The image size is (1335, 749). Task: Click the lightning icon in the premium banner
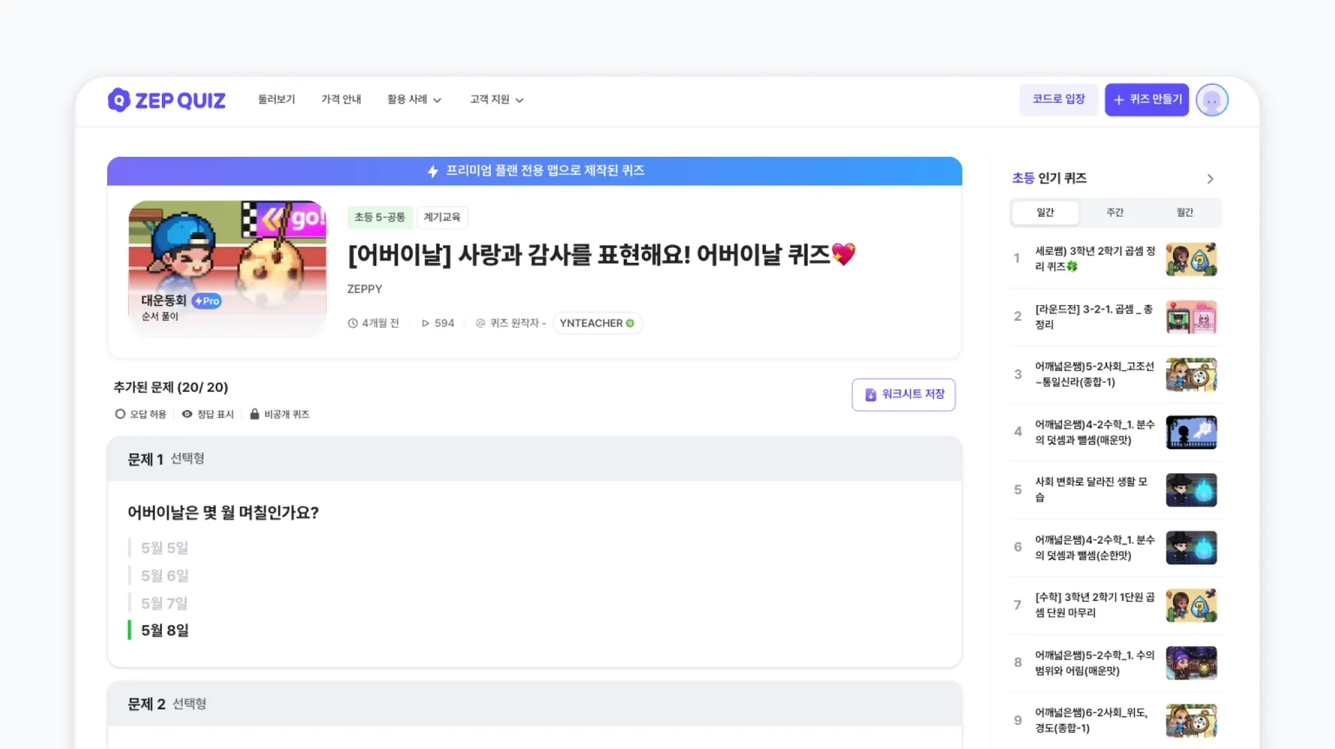click(x=432, y=171)
